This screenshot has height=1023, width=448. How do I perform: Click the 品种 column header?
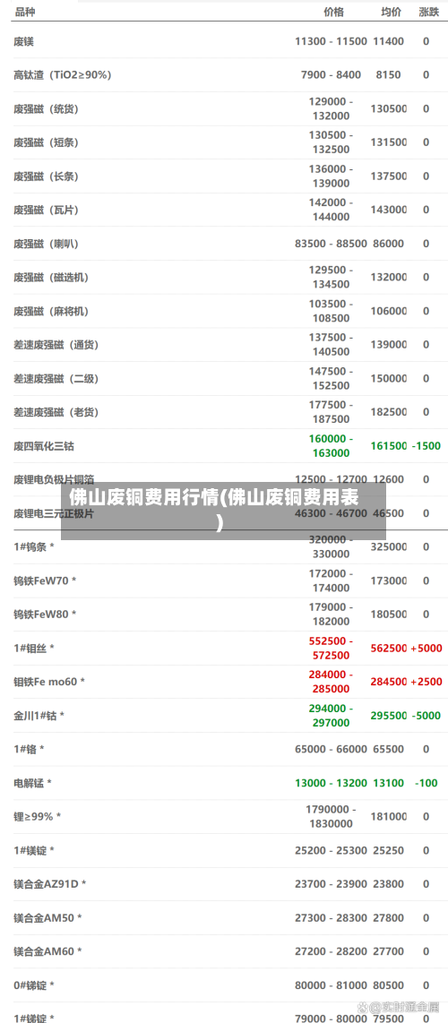[25, 12]
